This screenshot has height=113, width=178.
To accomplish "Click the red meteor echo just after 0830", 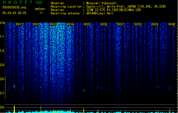I will [14, 87].
